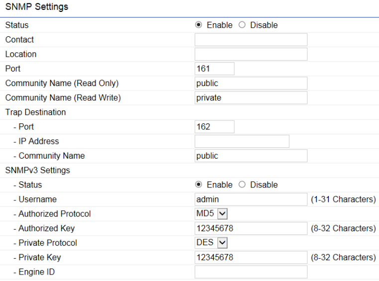Click the Contact input field

[x=251, y=40]
